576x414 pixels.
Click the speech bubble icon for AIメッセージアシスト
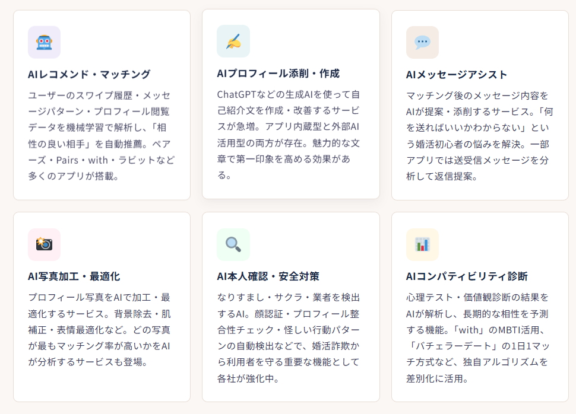[x=422, y=42]
